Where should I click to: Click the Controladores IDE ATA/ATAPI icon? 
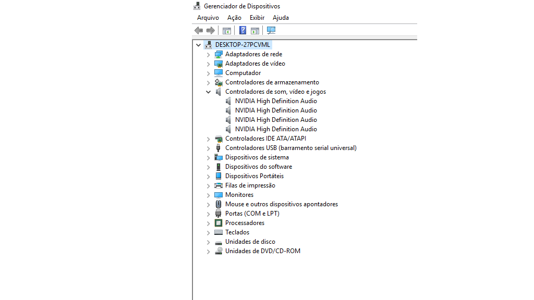pyautogui.click(x=219, y=139)
